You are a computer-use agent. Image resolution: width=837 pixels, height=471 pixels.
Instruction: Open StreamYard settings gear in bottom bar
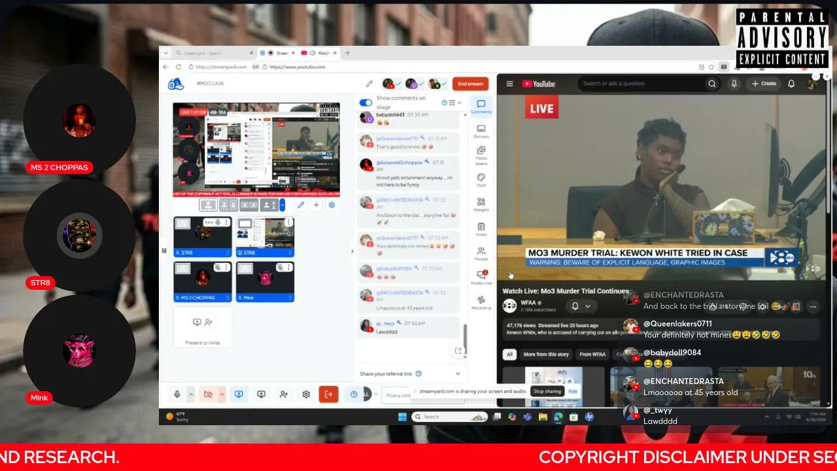tap(306, 394)
